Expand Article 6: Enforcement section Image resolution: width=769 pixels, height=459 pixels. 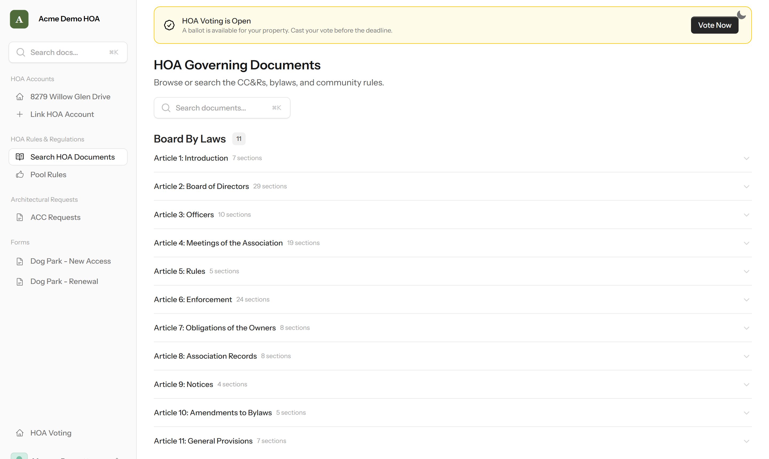pos(453,299)
